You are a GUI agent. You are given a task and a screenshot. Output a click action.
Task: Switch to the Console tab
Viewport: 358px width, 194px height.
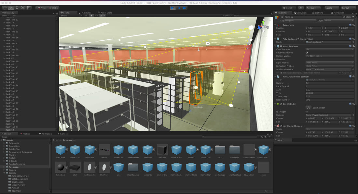pyautogui.click(x=63, y=134)
